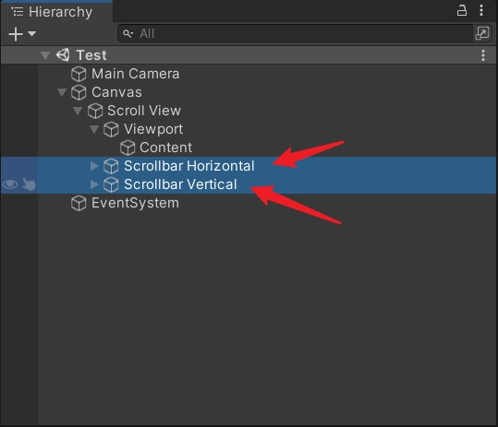Click the plus icon to create object
The width and height of the screenshot is (498, 427).
pos(16,33)
